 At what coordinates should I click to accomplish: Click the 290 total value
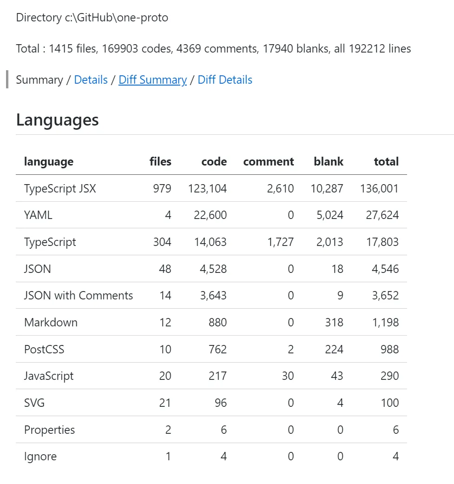[x=390, y=376]
